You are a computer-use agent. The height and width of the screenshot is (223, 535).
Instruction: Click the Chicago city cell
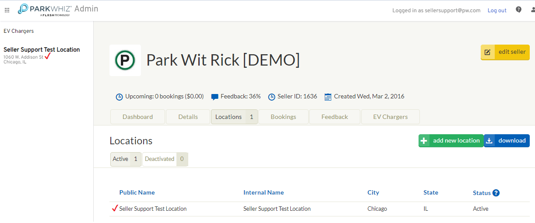pos(377,209)
